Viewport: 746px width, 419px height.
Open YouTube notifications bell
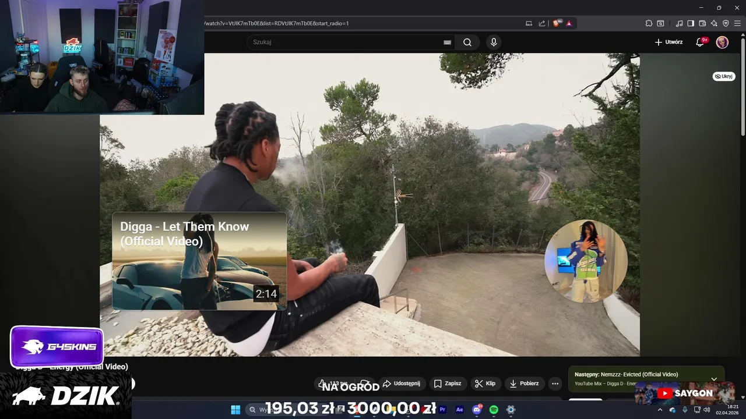700,42
